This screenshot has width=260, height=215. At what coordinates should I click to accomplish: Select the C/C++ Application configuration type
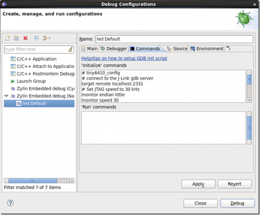[36, 59]
